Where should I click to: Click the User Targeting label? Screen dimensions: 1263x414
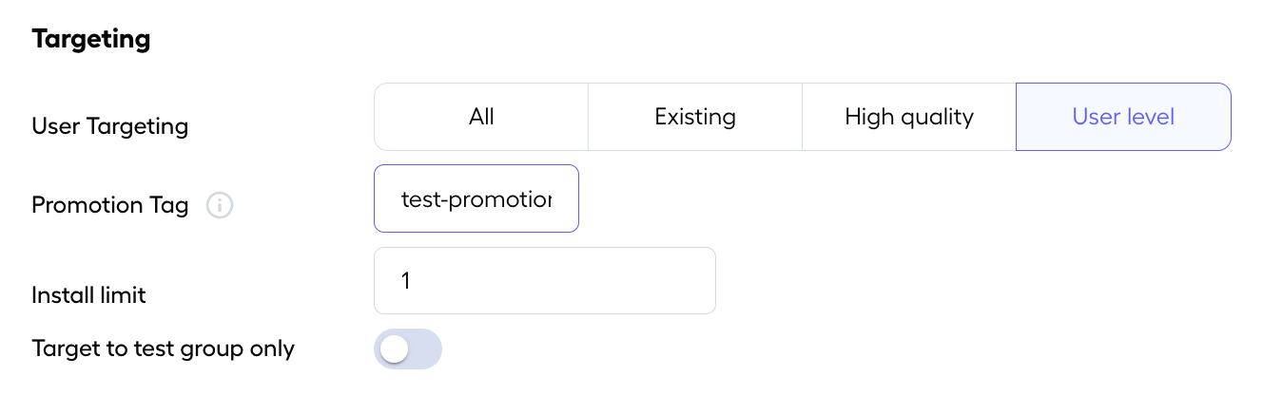(x=110, y=125)
